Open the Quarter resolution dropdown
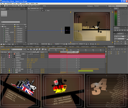 click(59, 44)
